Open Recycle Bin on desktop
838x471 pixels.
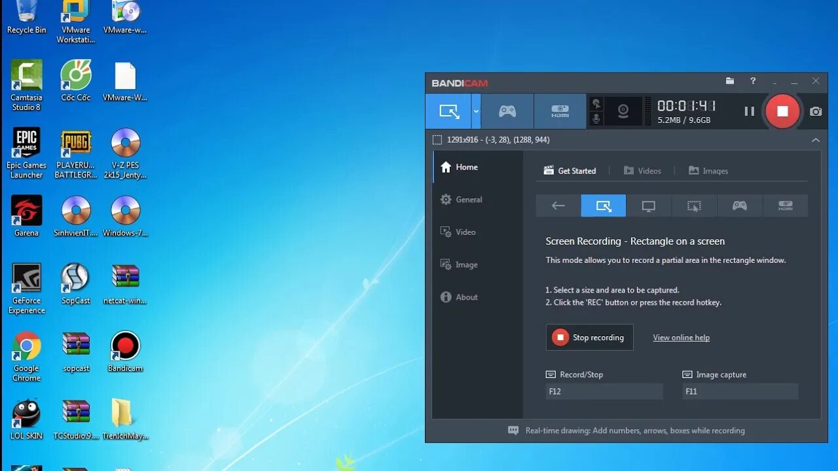[26, 18]
